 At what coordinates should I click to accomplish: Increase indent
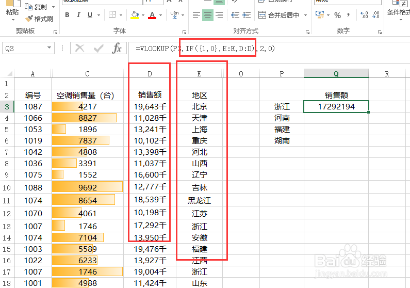(247, 15)
